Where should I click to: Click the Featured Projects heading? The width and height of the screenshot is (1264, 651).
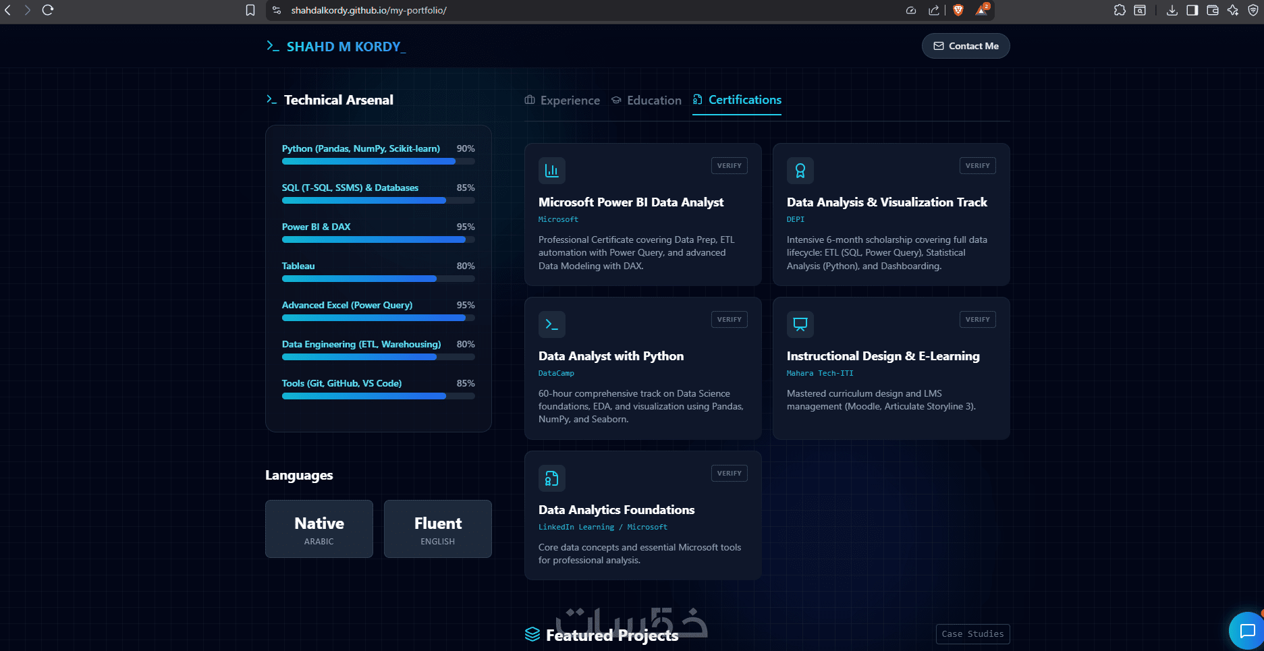[x=612, y=635]
